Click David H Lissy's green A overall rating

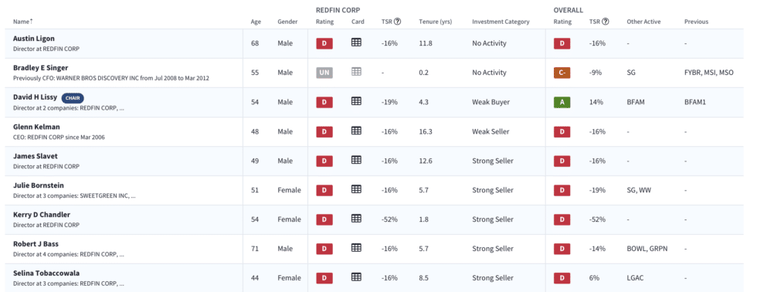click(562, 102)
